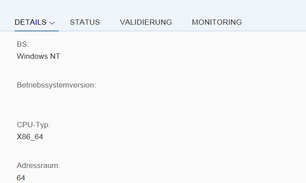Expand the chevron next to DETAILS
This screenshot has height=183, width=306.
(52, 23)
